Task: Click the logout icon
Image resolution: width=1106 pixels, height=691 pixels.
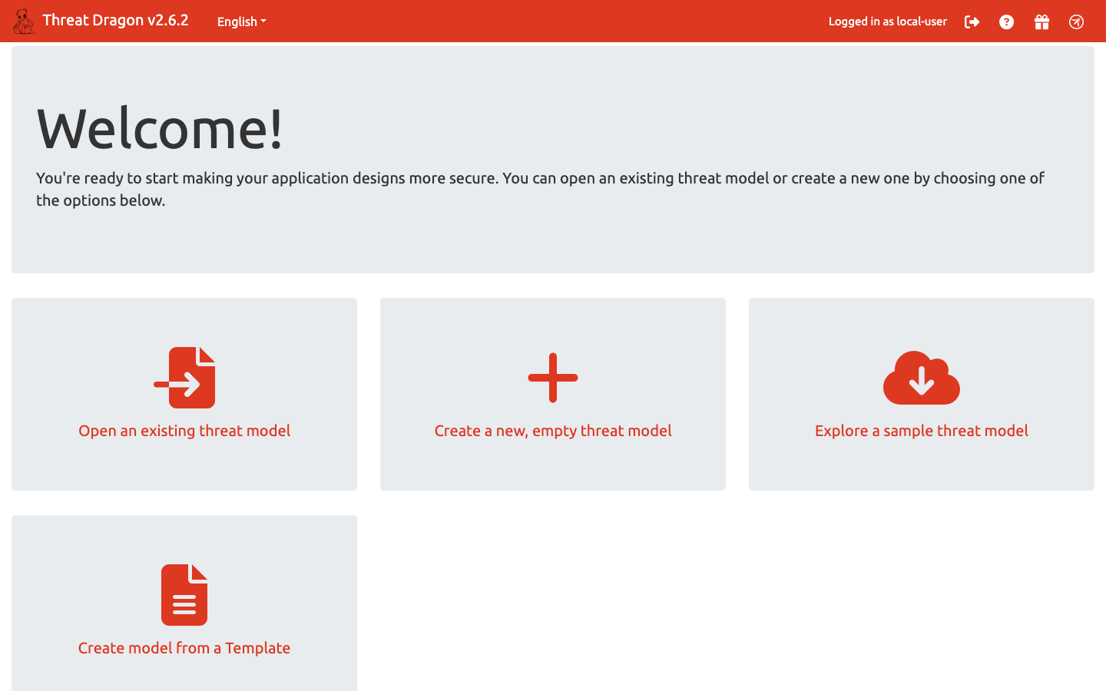Action: (972, 21)
